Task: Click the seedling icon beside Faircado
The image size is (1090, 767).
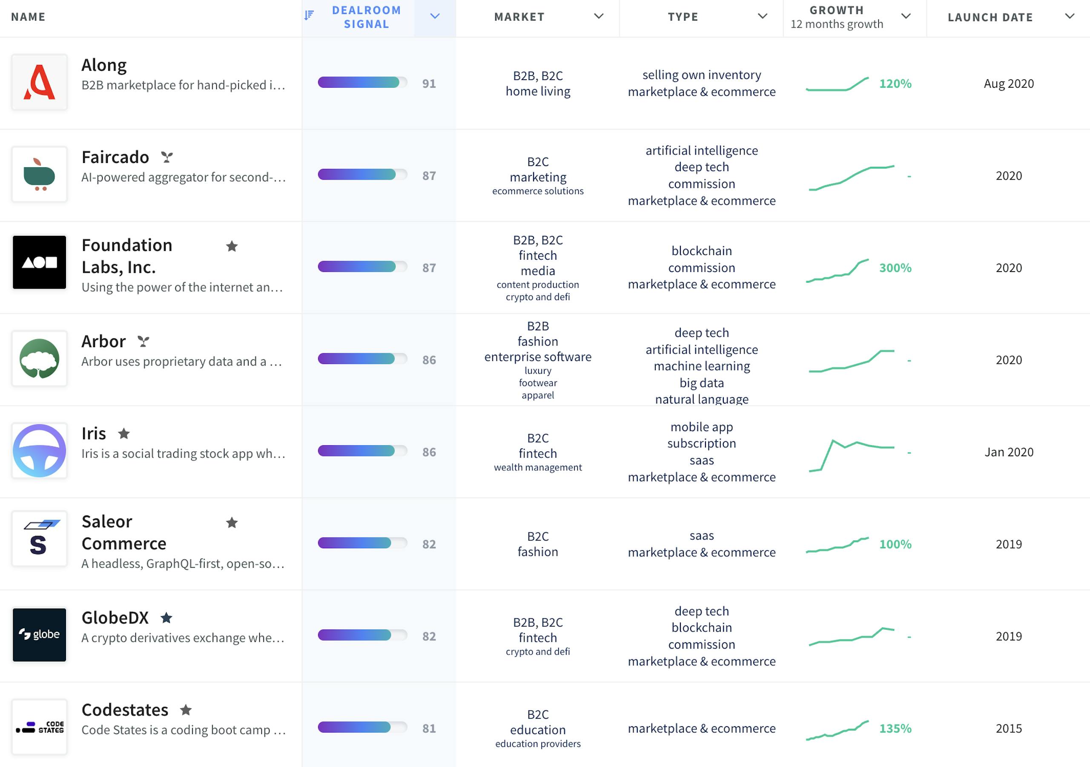Action: 167,157
